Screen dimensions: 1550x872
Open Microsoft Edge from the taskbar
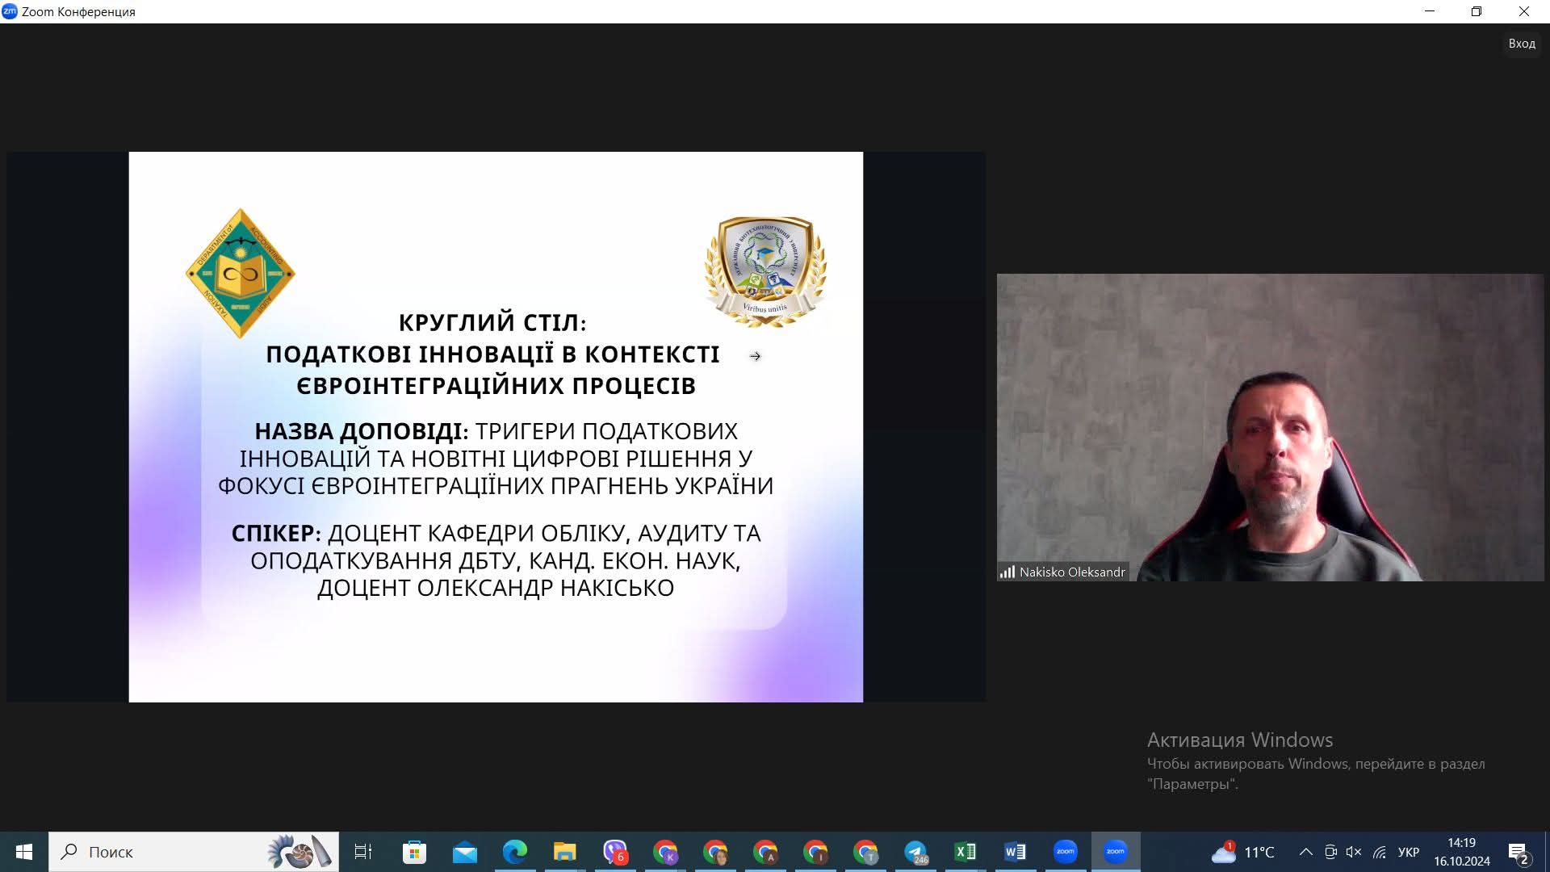pyautogui.click(x=514, y=852)
